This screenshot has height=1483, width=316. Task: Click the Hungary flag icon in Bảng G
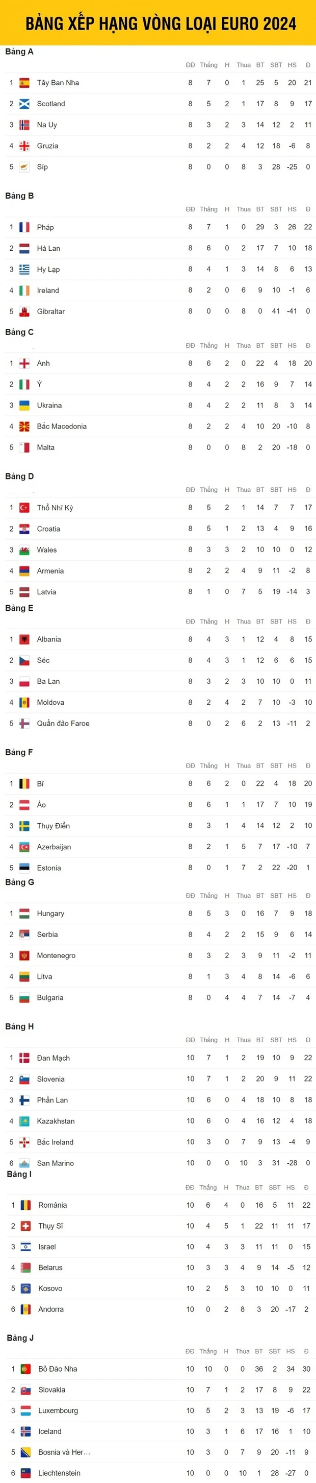pyautogui.click(x=24, y=914)
